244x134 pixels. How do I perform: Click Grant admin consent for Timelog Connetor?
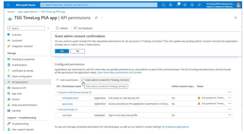[x=105, y=80]
